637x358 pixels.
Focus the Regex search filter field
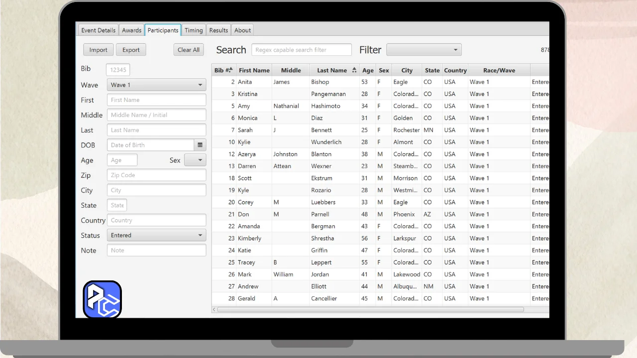pyautogui.click(x=302, y=50)
